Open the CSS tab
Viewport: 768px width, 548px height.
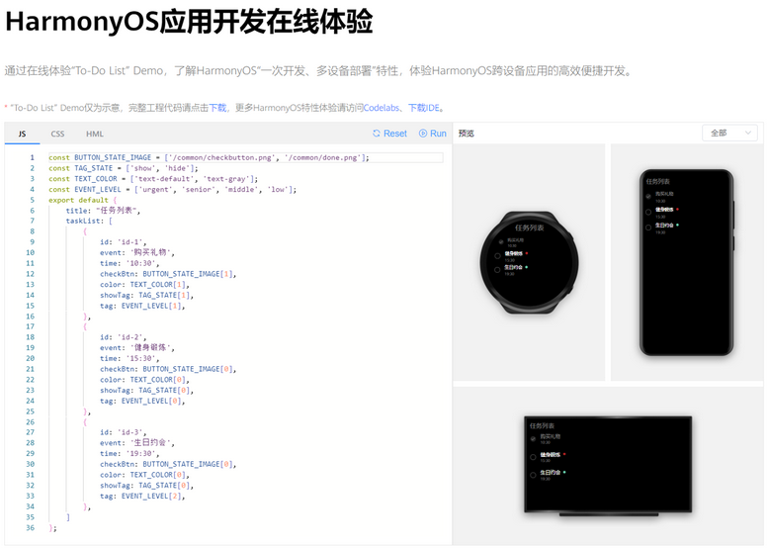57,134
